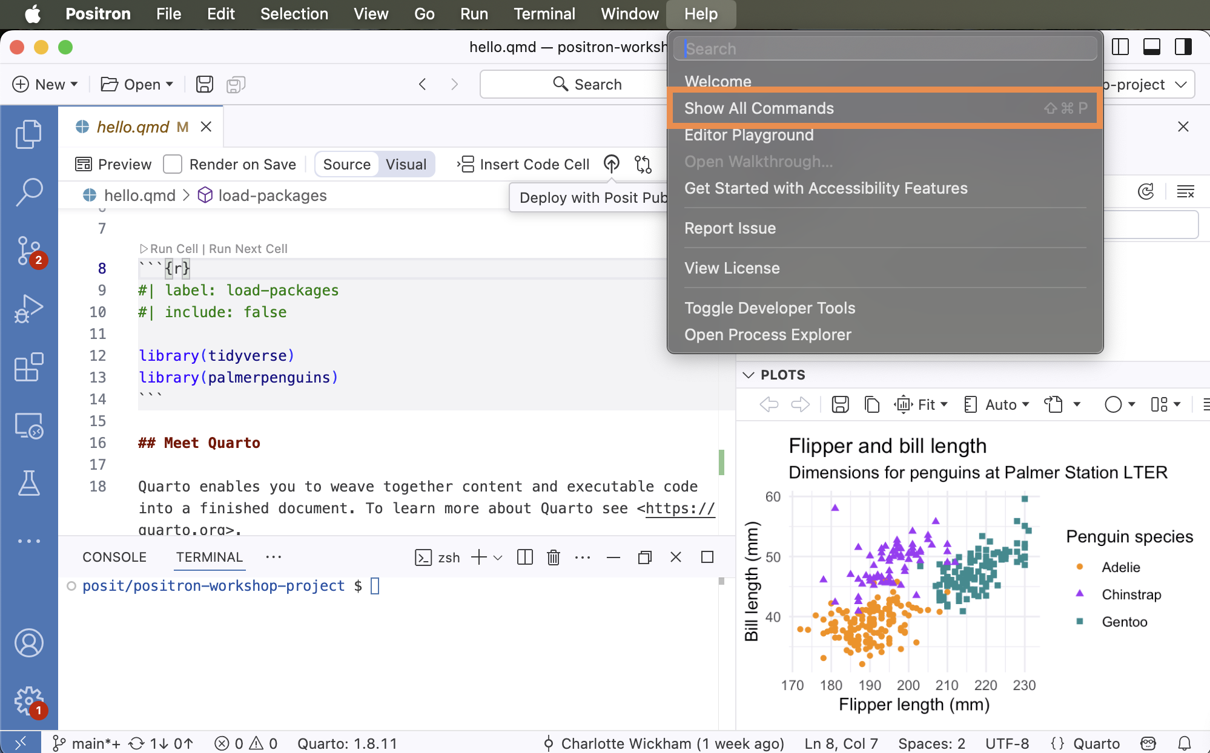Open the launch profile dropdown beside plus

point(498,557)
